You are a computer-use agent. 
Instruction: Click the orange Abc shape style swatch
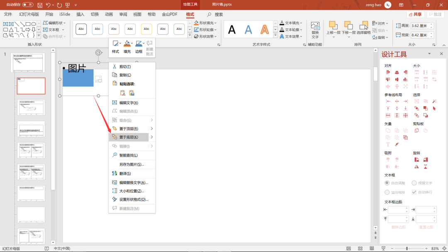[114, 29]
